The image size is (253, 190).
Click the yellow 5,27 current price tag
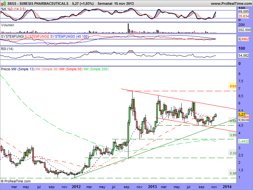[242, 114]
